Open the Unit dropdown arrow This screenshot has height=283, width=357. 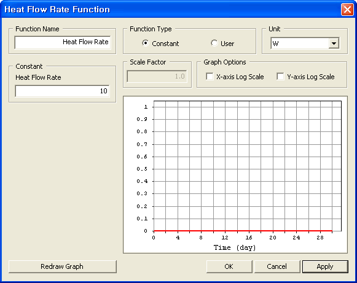pyautogui.click(x=334, y=43)
